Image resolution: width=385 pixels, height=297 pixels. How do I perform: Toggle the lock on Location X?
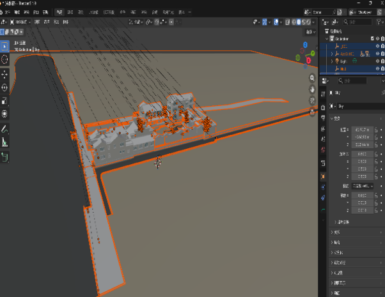point(375,130)
